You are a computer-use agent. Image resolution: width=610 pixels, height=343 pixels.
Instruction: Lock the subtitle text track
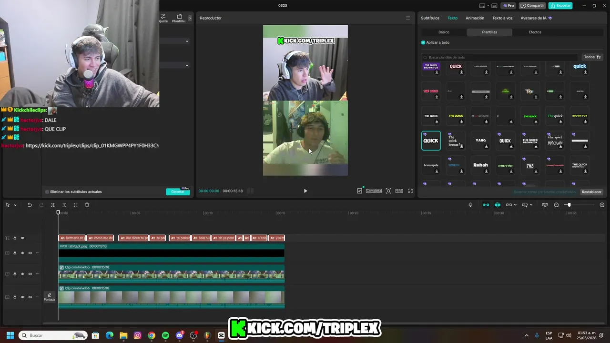coord(15,238)
